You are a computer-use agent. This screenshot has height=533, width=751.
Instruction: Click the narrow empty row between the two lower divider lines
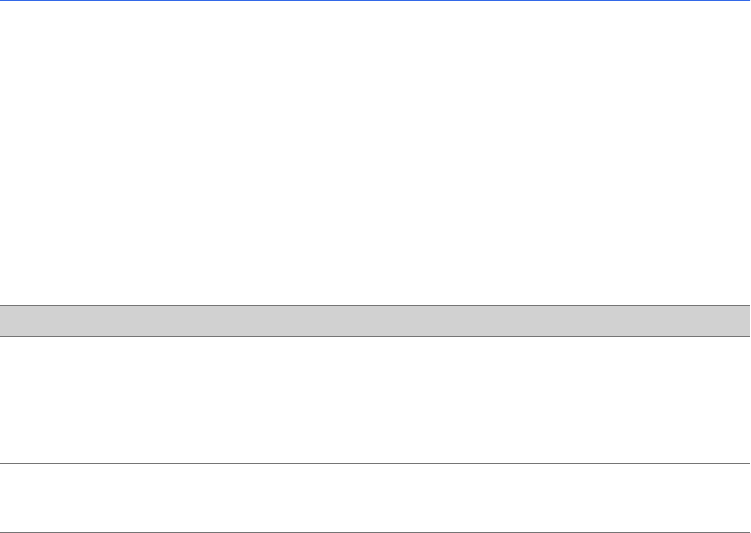point(375,497)
